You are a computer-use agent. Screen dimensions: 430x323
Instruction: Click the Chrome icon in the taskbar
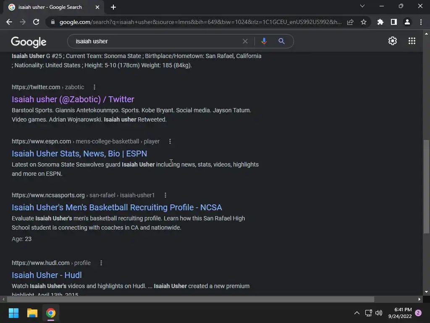click(x=51, y=313)
